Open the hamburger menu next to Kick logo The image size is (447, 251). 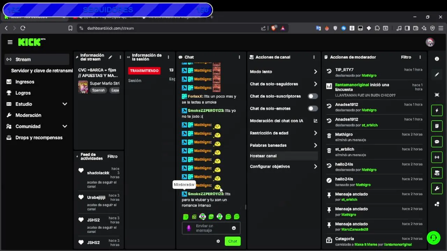(10, 42)
